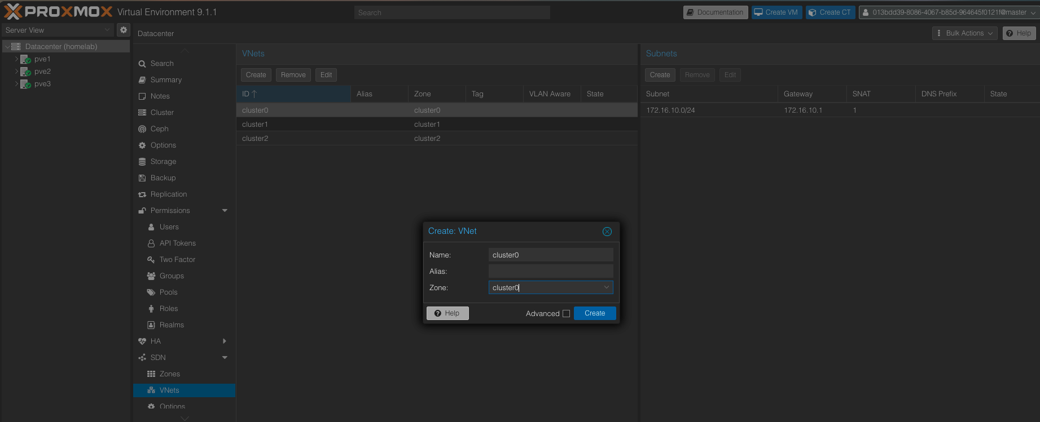The width and height of the screenshot is (1040, 422).
Task: Open the Notes menu item
Action: click(184, 96)
